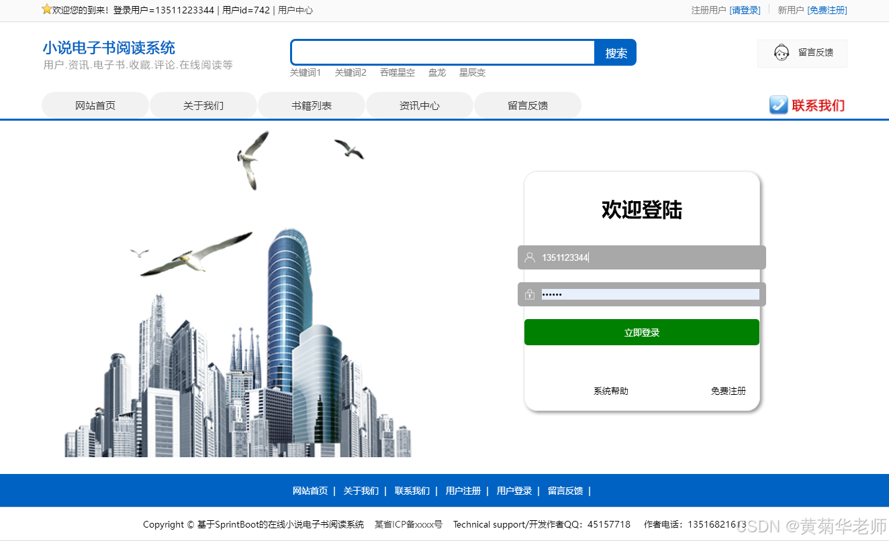Click the 欢迎登陆 heading text

tap(642, 210)
